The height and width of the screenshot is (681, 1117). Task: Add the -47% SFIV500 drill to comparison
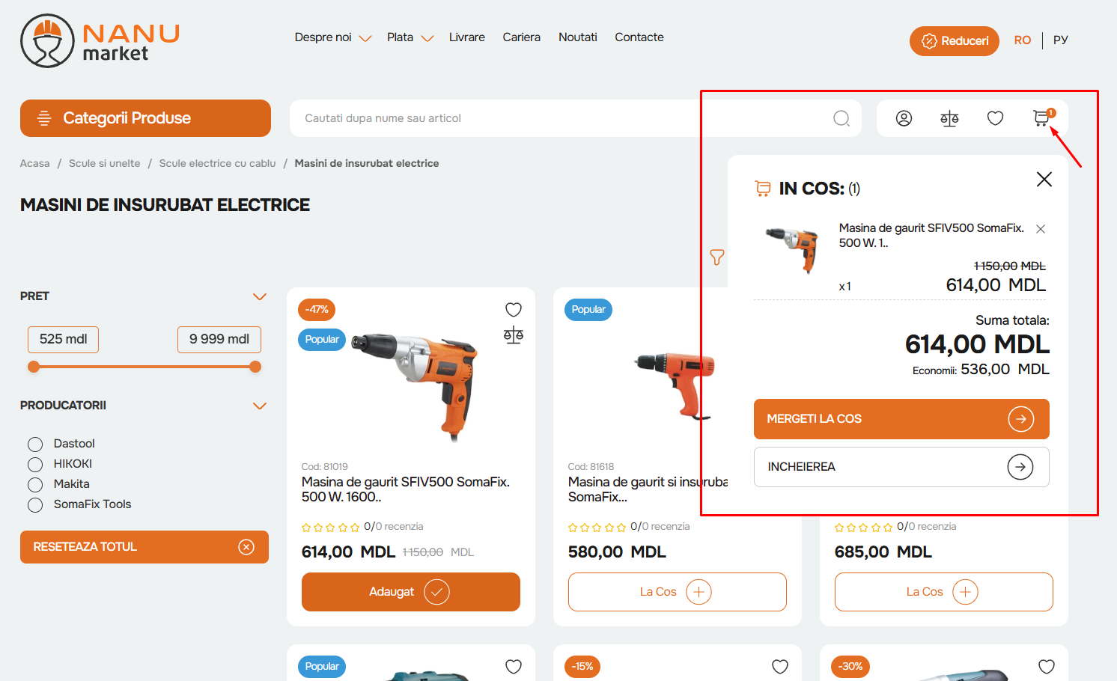click(x=514, y=335)
